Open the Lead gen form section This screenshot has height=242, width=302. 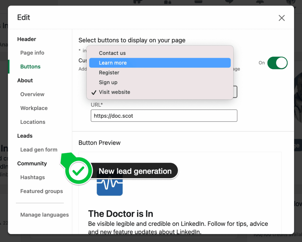click(39, 149)
